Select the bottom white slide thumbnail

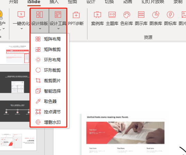(x=18, y=140)
